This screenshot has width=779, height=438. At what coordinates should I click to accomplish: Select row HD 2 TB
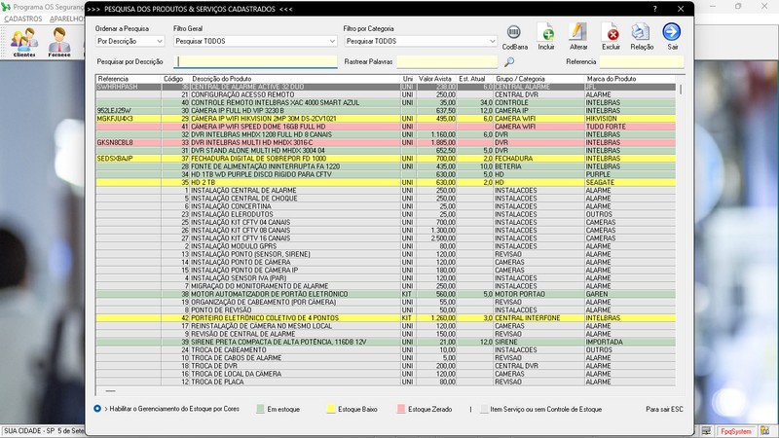(x=386, y=182)
